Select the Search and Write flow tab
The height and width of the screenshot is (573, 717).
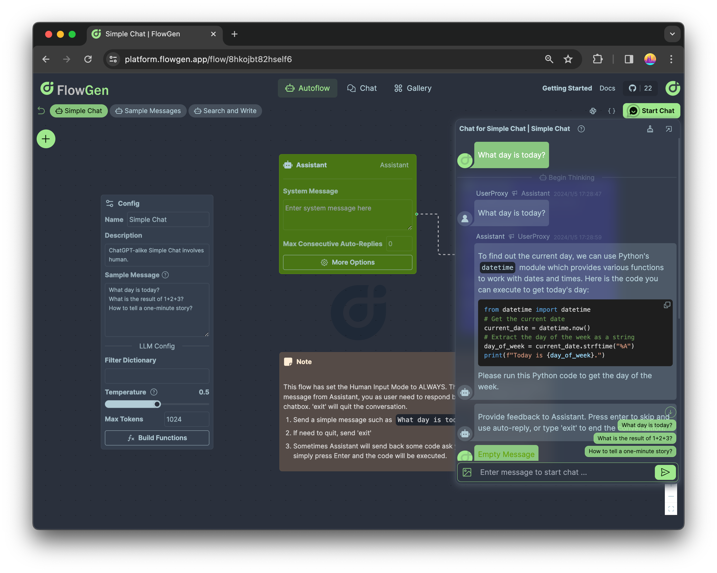pyautogui.click(x=225, y=111)
